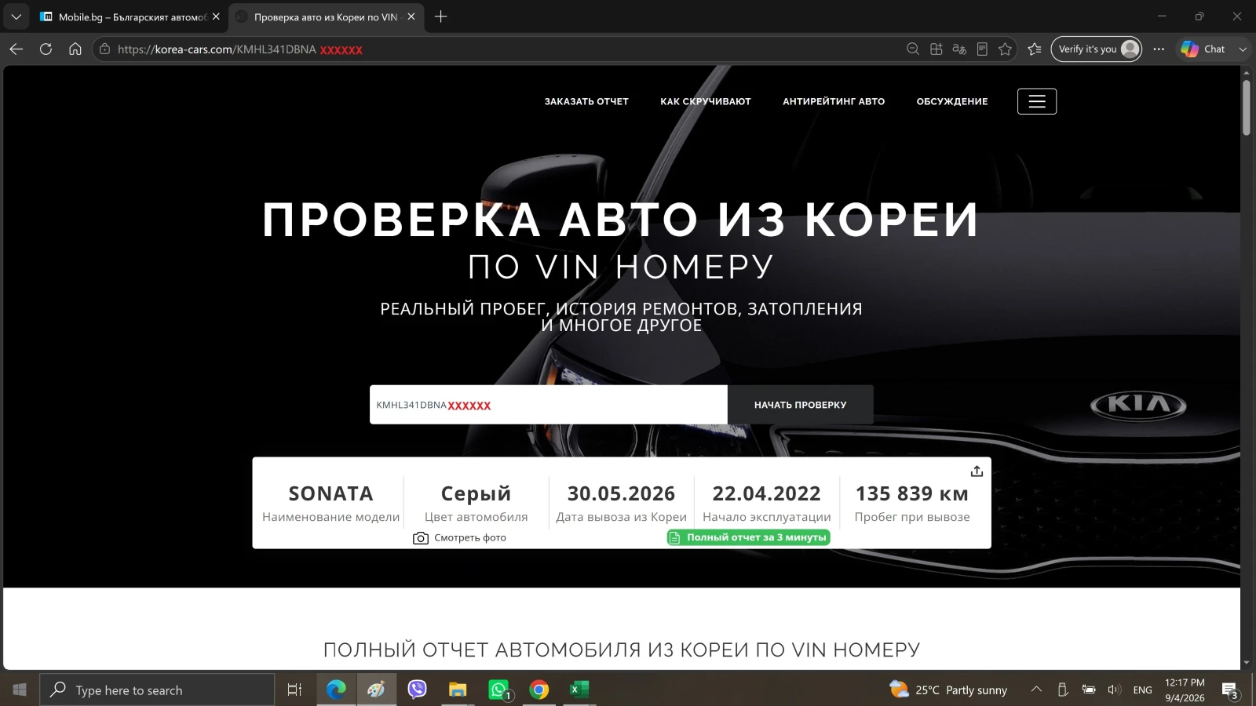Viewport: 1256px width, 706px height.
Task: Open the ЗАКАЗАТЬ ОТЧЕТ menu item
Action: click(586, 101)
